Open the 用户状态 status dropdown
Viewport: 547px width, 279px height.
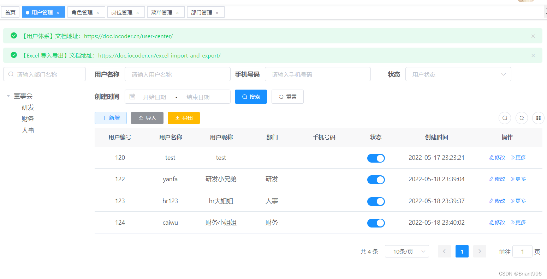tap(458, 74)
